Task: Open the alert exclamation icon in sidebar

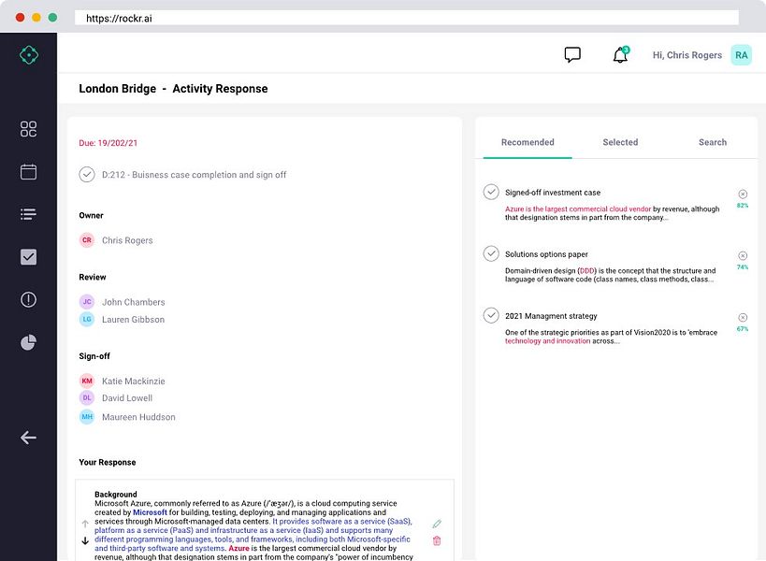Action: 28,299
